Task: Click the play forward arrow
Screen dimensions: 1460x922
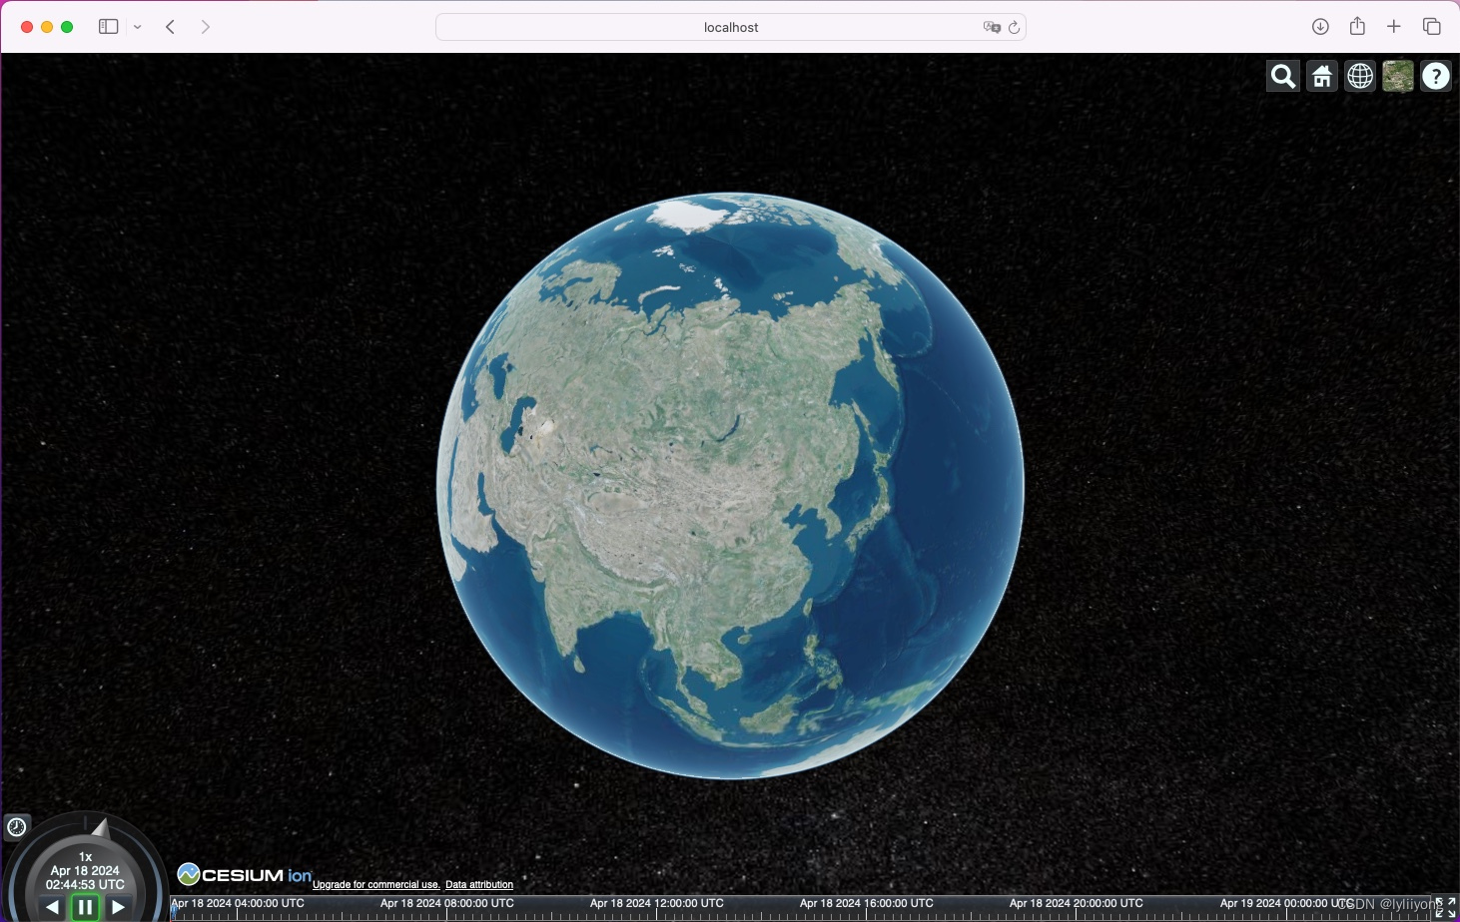Action: click(119, 907)
